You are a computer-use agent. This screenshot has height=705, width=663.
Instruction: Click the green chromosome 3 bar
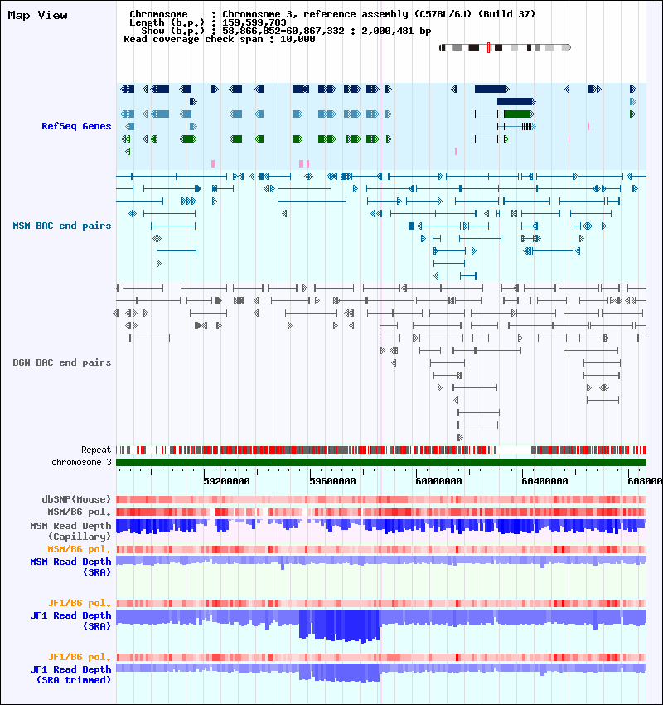[381, 462]
